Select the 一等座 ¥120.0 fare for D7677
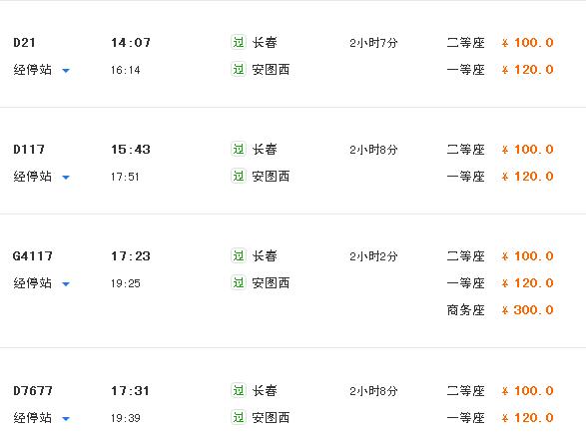The width and height of the screenshot is (586, 443). click(x=500, y=418)
